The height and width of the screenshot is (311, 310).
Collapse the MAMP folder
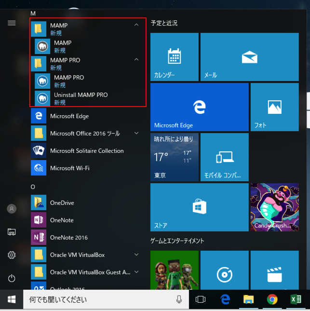(136, 25)
